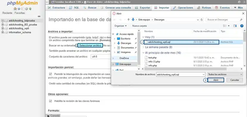The height and width of the screenshot is (117, 247).
Task: Open the Organizar dropdown menu
Action: (x=120, y=26)
